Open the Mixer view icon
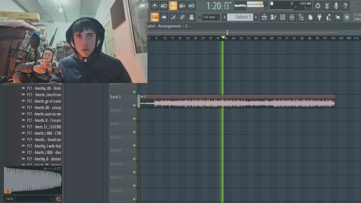Screen dimensions: 361x203 click(x=292, y=17)
